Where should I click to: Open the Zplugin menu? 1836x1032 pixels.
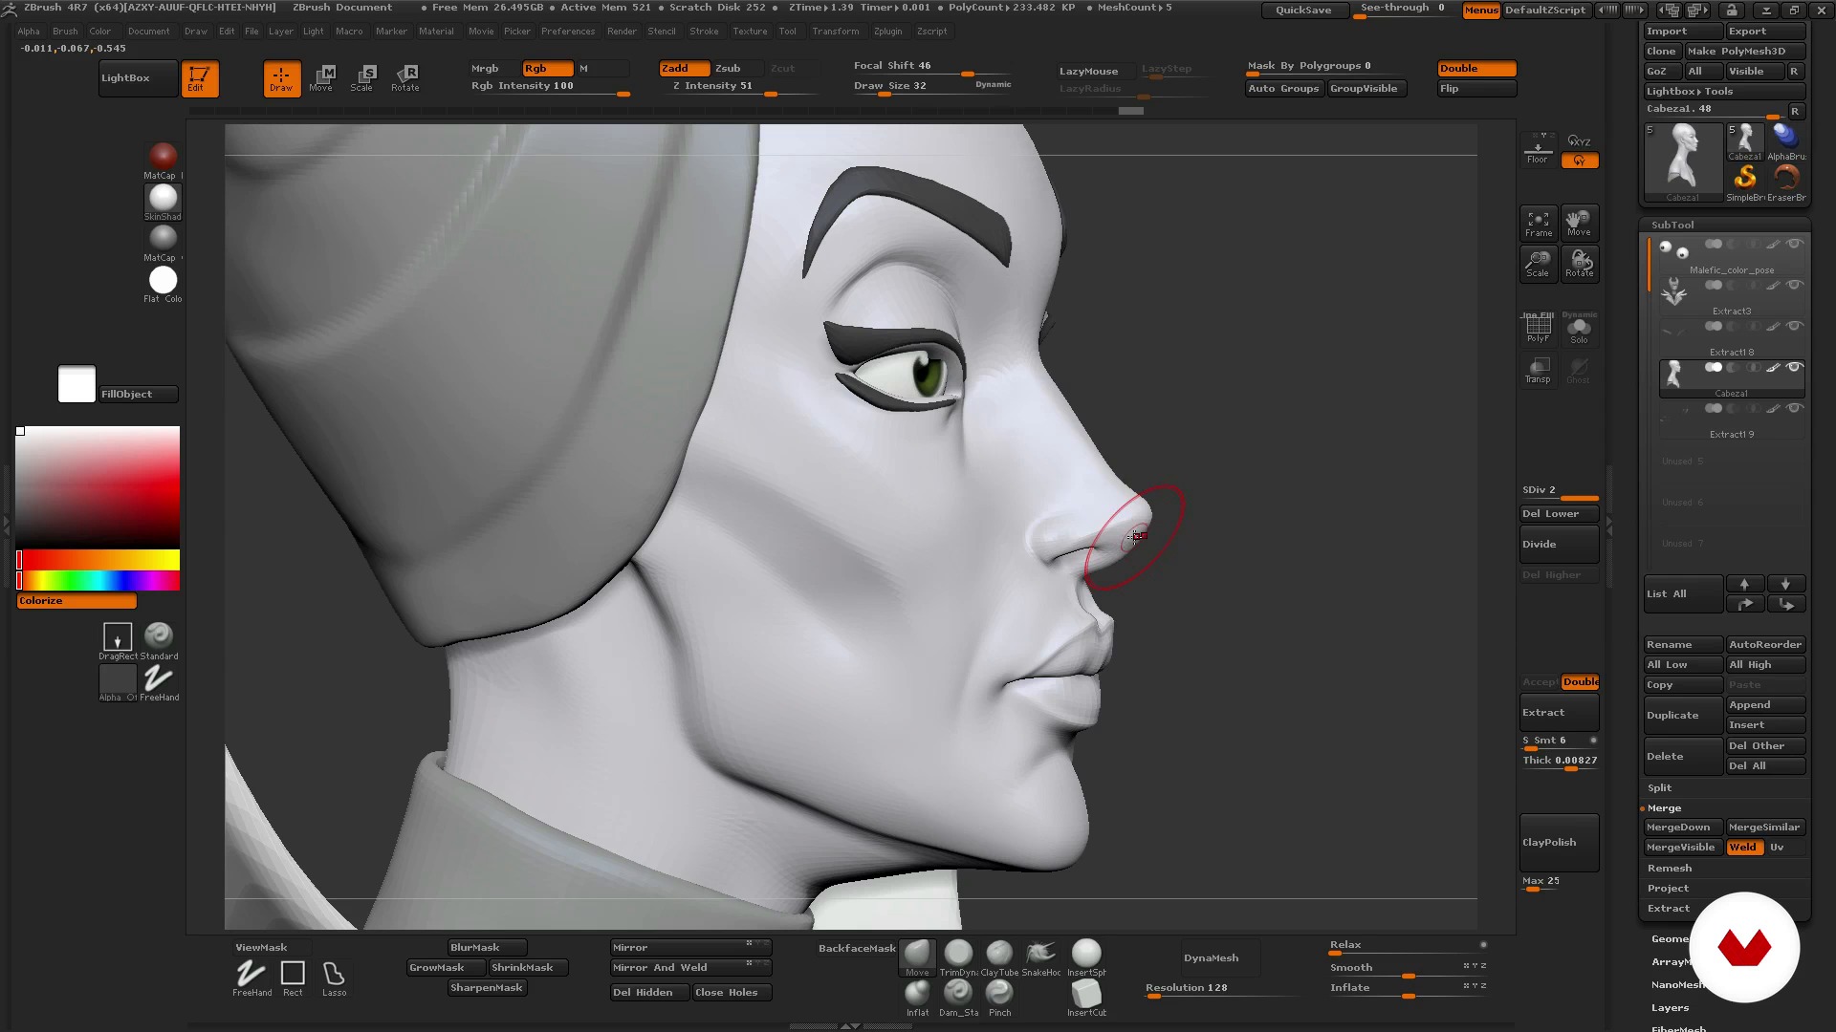click(x=887, y=32)
